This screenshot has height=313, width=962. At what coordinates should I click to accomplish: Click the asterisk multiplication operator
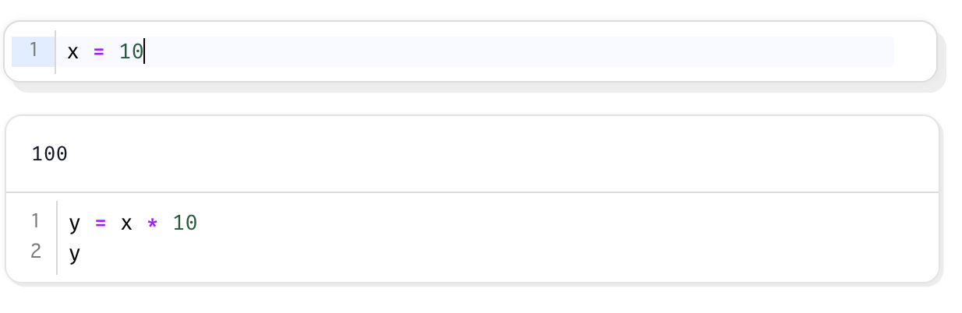click(x=153, y=223)
